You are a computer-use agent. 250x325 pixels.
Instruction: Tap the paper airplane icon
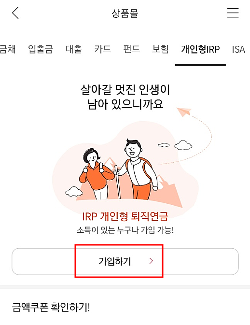tap(184, 112)
